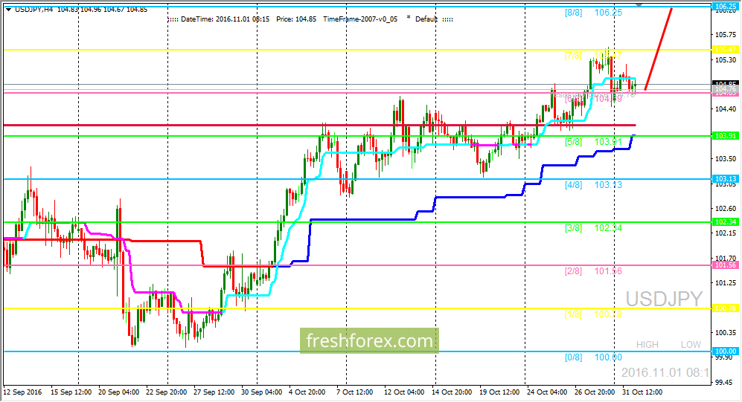The height and width of the screenshot is (402, 742).
Task: Click the LOW label on the chart
Action: pyautogui.click(x=691, y=345)
